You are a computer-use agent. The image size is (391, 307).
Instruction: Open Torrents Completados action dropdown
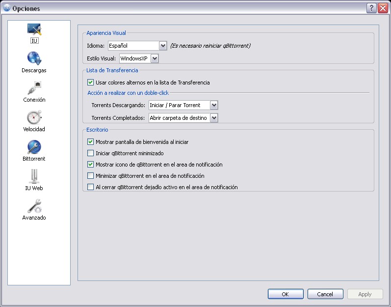pyautogui.click(x=183, y=118)
